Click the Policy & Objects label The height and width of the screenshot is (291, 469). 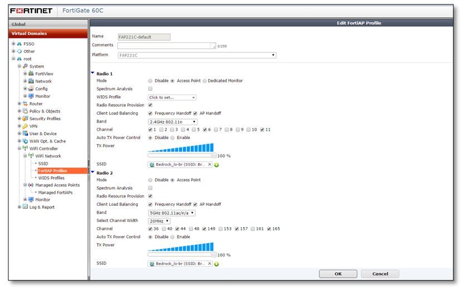(x=45, y=111)
